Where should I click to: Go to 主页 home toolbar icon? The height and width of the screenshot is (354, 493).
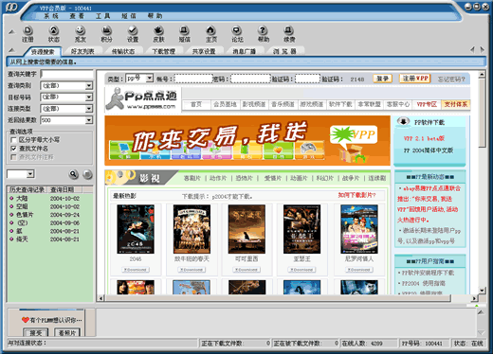click(x=210, y=34)
